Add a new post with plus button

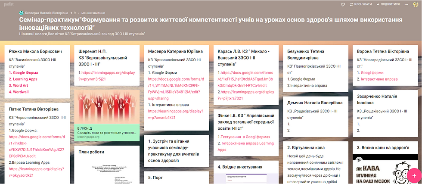coord(414,175)
